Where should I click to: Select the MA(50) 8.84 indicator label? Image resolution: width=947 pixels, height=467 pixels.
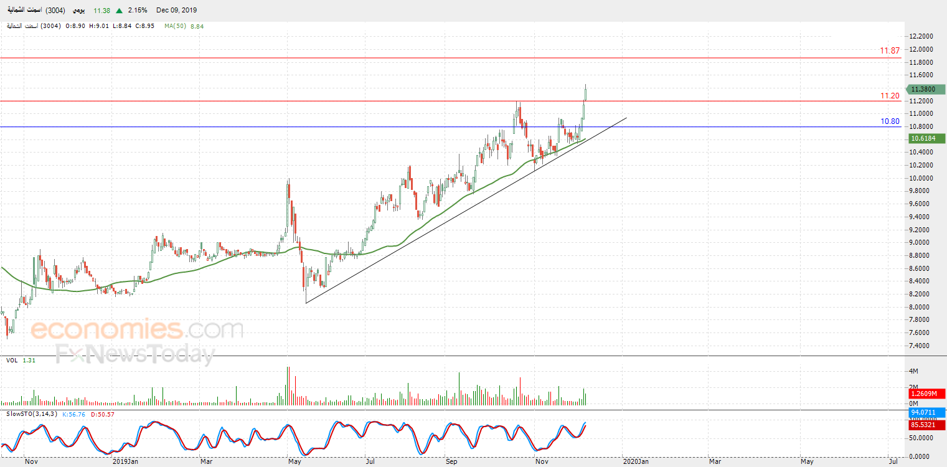coord(184,26)
